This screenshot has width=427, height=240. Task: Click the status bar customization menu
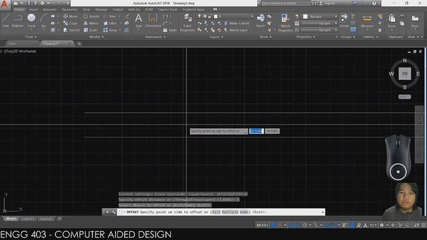click(x=424, y=225)
